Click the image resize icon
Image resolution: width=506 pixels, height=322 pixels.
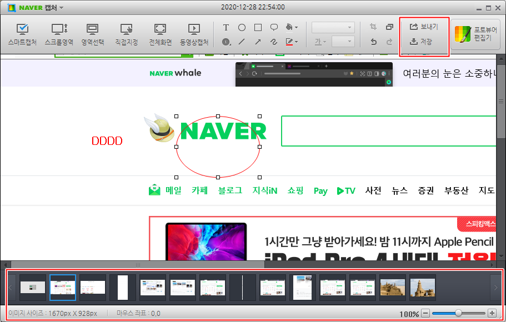(x=389, y=27)
